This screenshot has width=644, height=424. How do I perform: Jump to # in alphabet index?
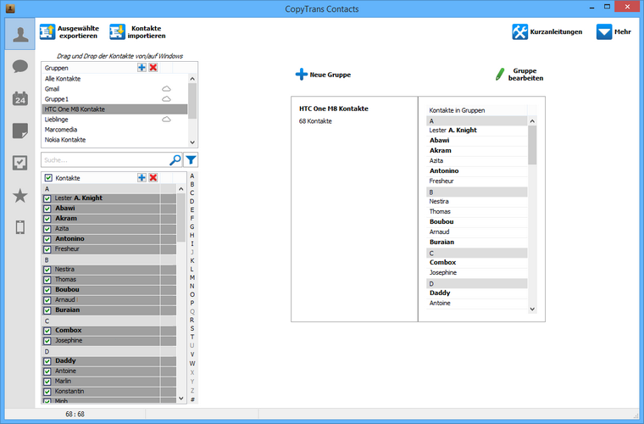(192, 399)
